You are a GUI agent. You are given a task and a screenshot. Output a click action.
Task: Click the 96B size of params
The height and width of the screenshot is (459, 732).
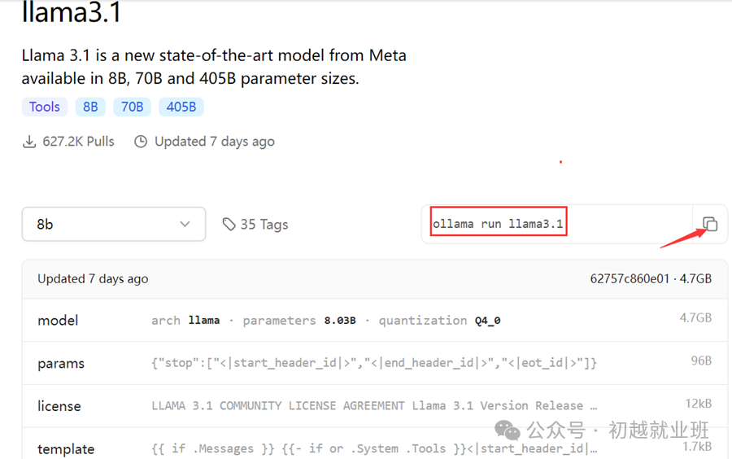pos(701,361)
